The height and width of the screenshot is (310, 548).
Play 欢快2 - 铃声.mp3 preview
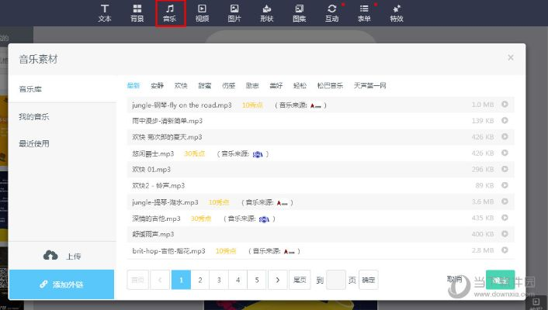(x=505, y=185)
